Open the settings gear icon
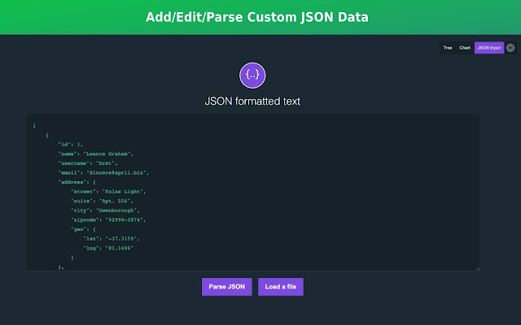 pyautogui.click(x=510, y=48)
